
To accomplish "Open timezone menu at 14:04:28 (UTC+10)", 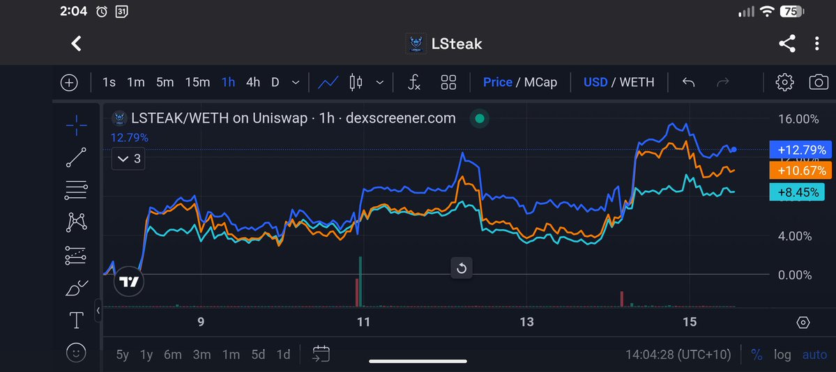I will (678, 355).
